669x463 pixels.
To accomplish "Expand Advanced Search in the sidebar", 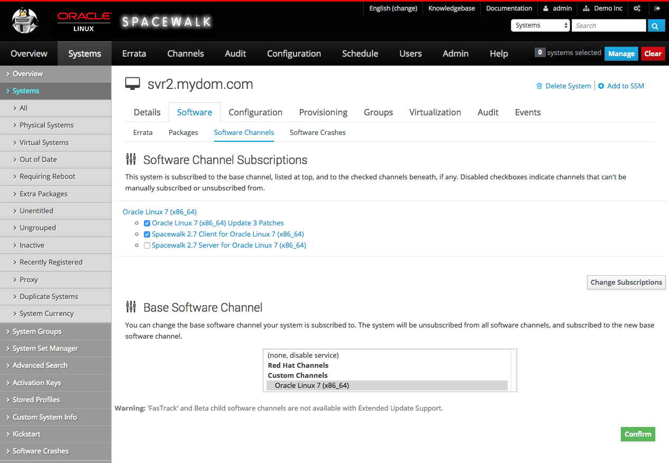I will pyautogui.click(x=56, y=365).
